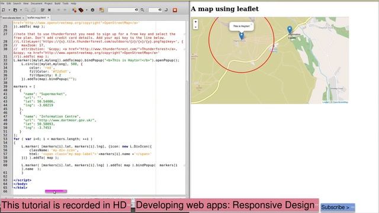Open the Edit menu
379x213 pixels.
pos(9,4)
